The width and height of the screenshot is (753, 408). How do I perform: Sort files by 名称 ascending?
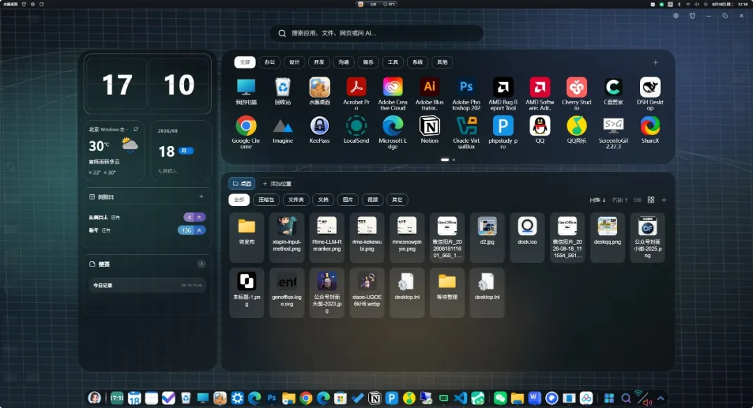[620, 200]
